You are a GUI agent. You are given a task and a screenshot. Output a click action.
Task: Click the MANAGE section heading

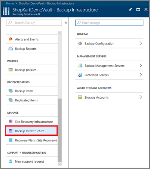[x=13, y=113]
